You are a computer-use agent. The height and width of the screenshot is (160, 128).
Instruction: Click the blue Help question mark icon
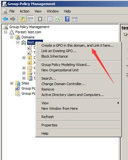coord(67,19)
